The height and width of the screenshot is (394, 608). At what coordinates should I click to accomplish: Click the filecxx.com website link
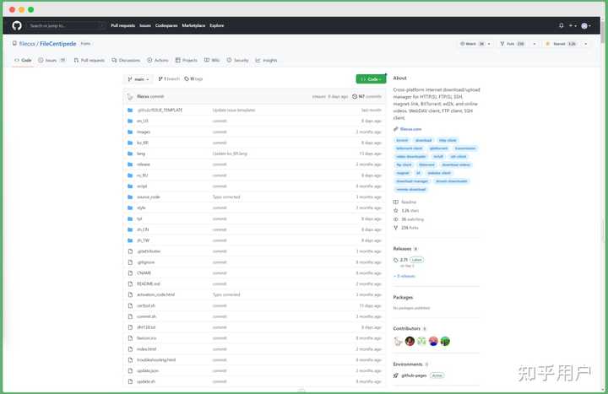coord(410,129)
